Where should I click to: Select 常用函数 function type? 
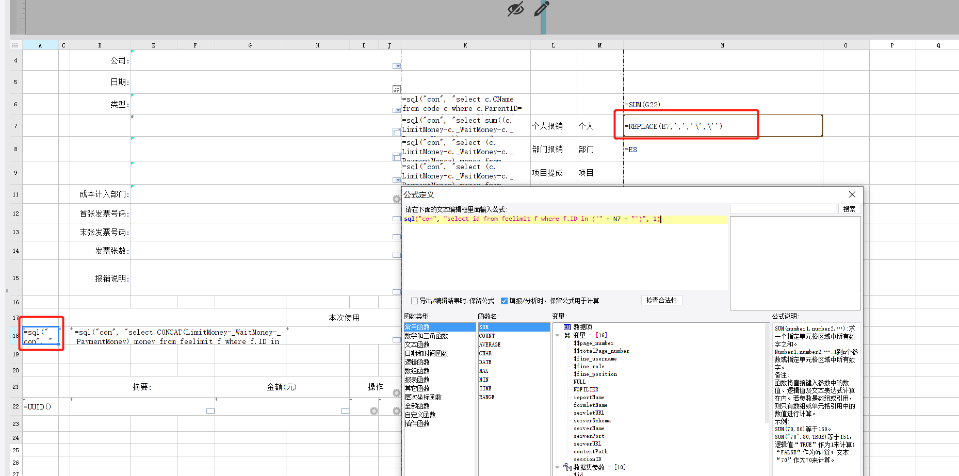coord(440,327)
